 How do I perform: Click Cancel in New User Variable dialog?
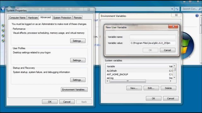tap(168, 50)
